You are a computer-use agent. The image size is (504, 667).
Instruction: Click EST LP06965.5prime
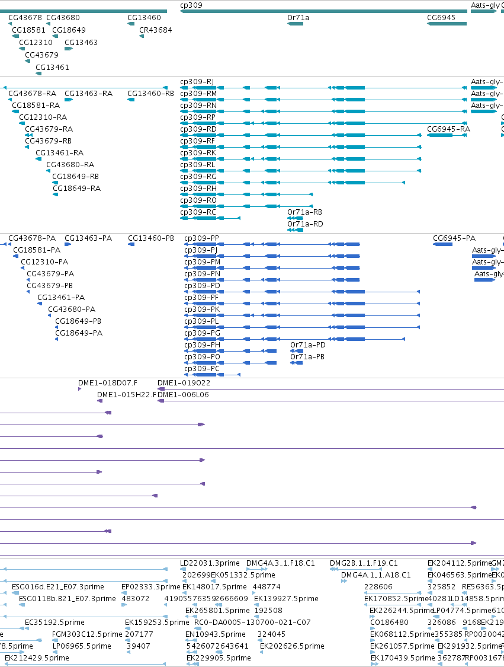click(x=82, y=646)
